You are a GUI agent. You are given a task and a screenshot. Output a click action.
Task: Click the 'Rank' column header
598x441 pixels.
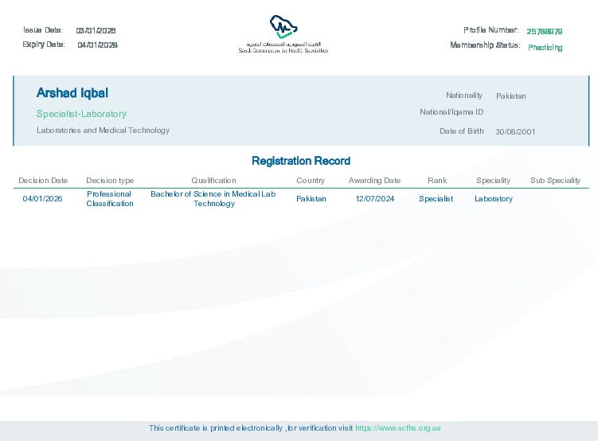(x=437, y=181)
